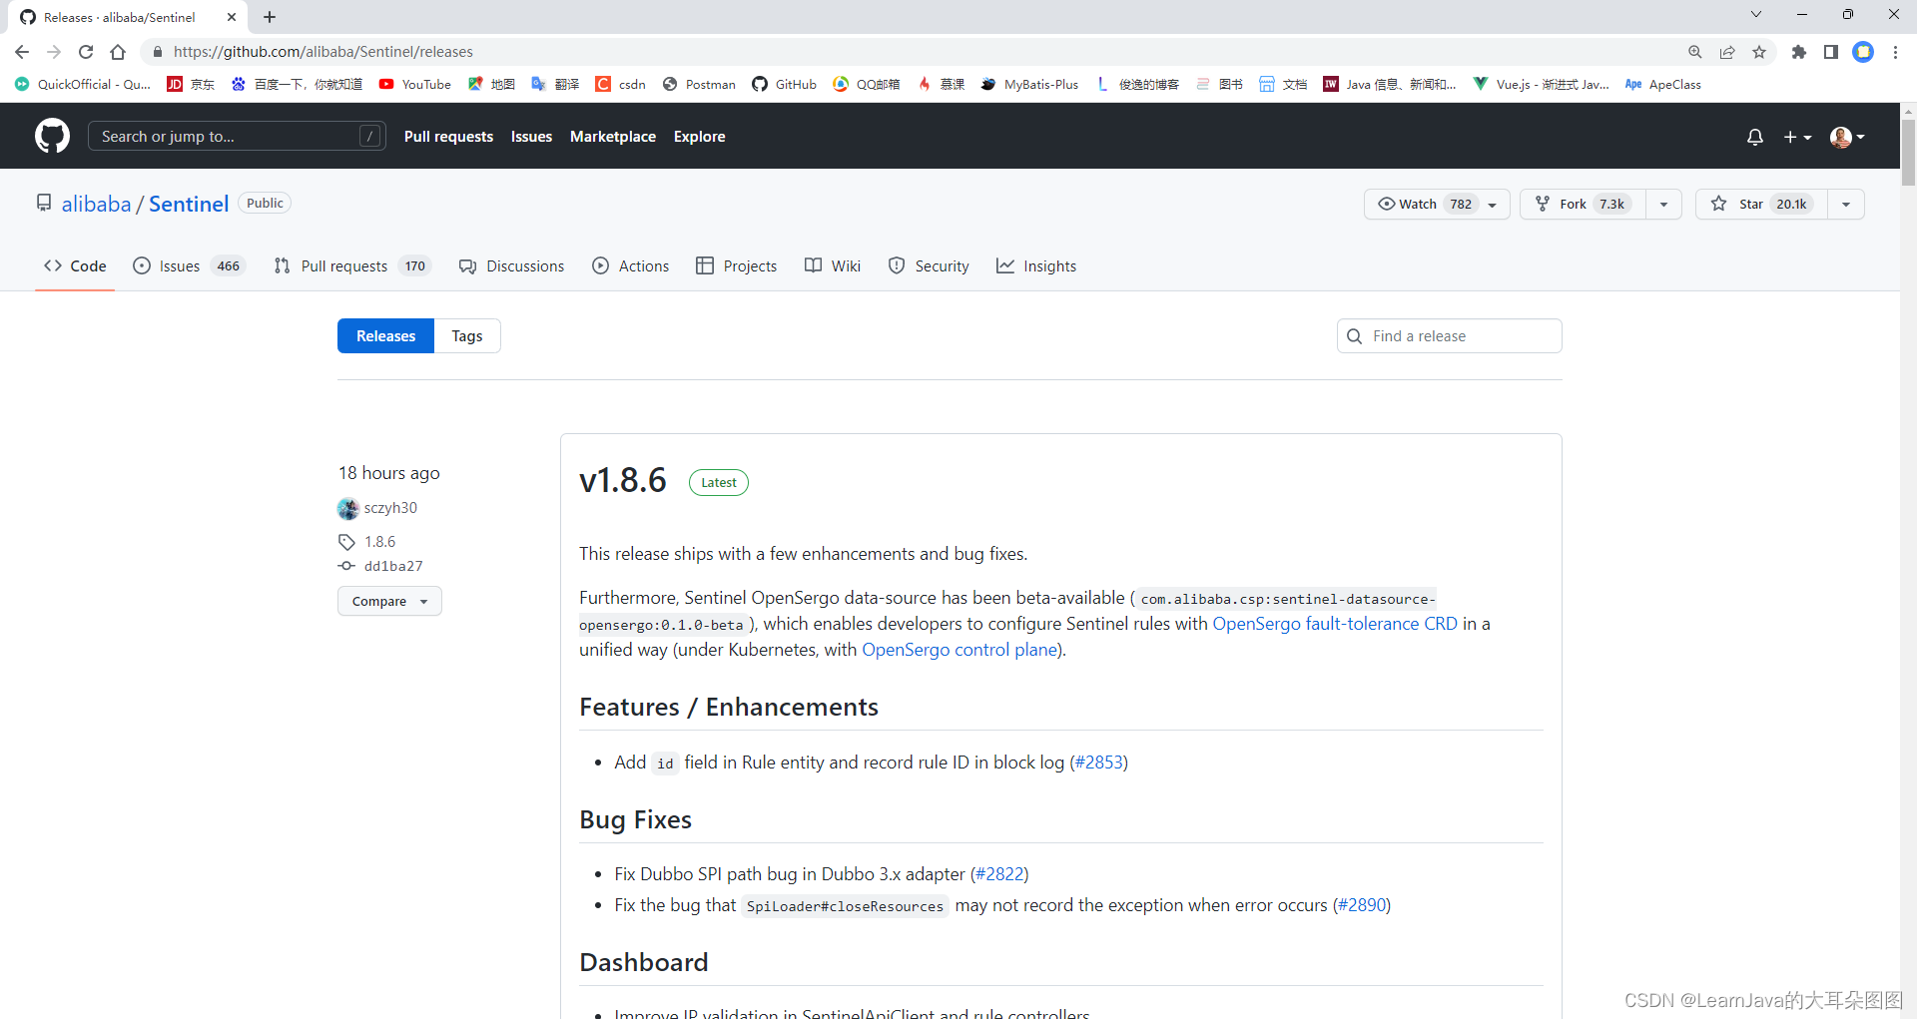The height and width of the screenshot is (1019, 1917).
Task: Open Explore in the header
Action: 699,137
